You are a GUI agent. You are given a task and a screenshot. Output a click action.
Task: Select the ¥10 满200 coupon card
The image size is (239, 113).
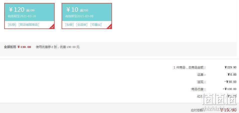pos(87,16)
